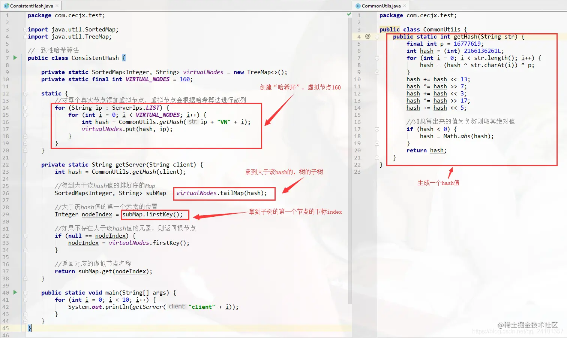
Task: Click the class icon on CommonUtils.java tab
Action: [358, 6]
